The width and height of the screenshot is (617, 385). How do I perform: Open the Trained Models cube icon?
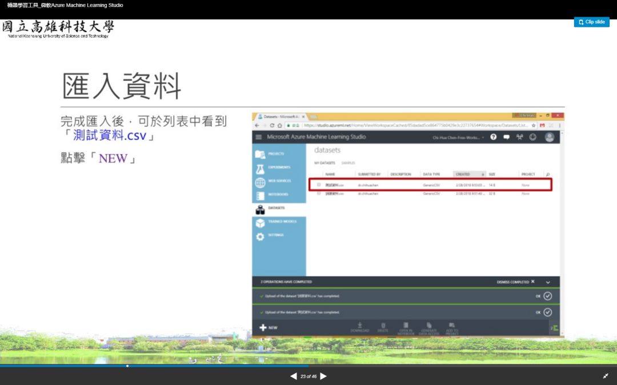click(x=260, y=223)
